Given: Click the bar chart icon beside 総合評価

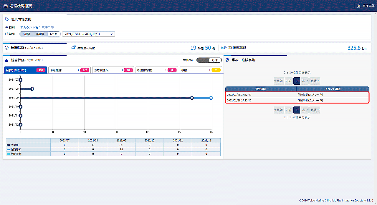Looking at the screenshot, I should coord(7,60).
